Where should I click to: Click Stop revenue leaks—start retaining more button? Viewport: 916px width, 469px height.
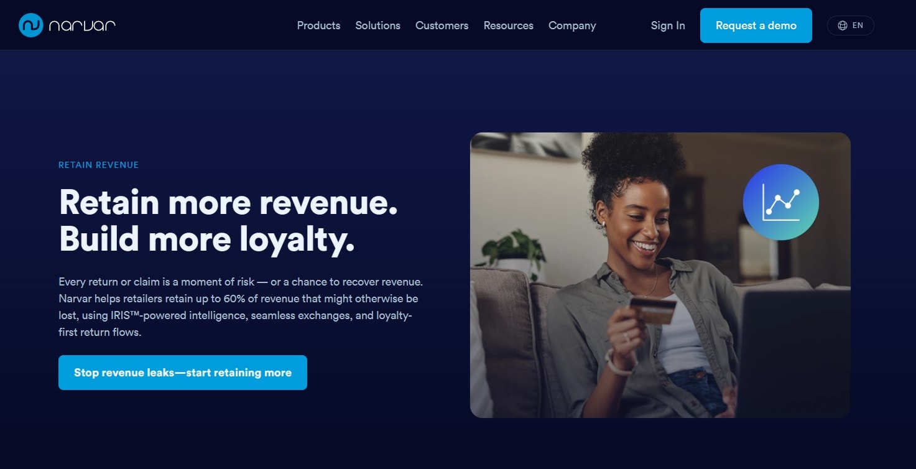click(x=183, y=373)
